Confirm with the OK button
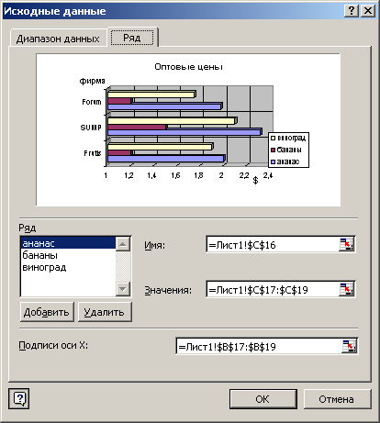This screenshot has height=423, width=380. 263,399
